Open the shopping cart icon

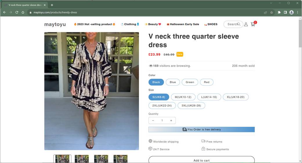point(253,24)
